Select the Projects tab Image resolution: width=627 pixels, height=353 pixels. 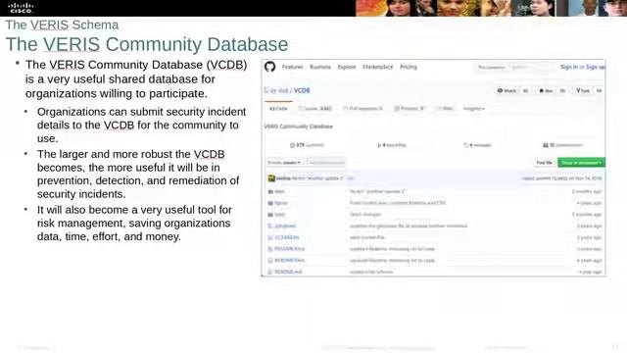click(x=410, y=109)
